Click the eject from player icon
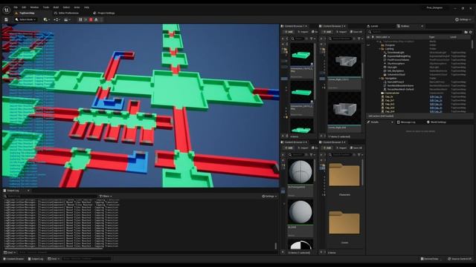The height and width of the screenshot is (267, 476). [96, 20]
